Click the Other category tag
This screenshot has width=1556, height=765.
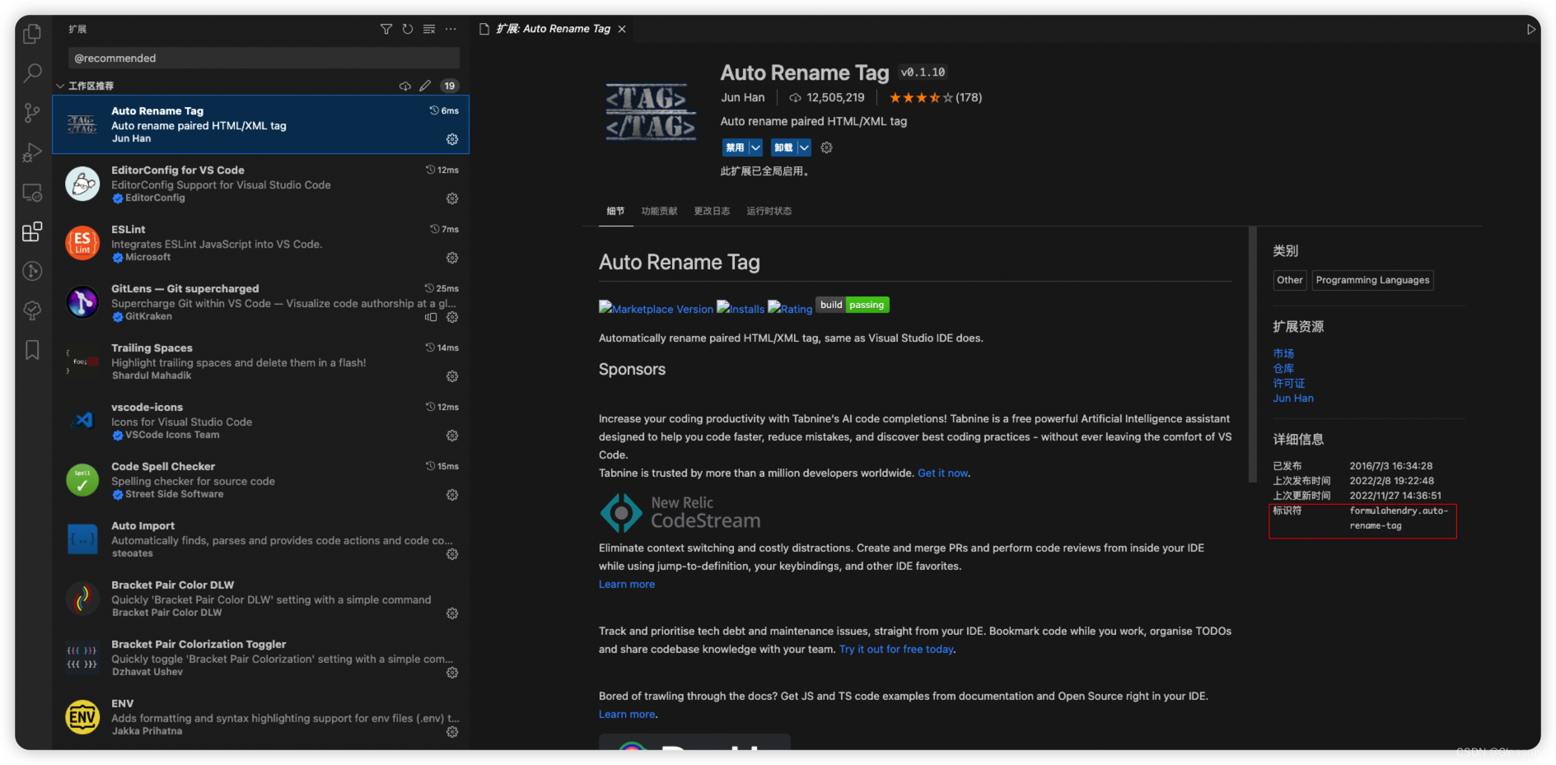coord(1290,280)
